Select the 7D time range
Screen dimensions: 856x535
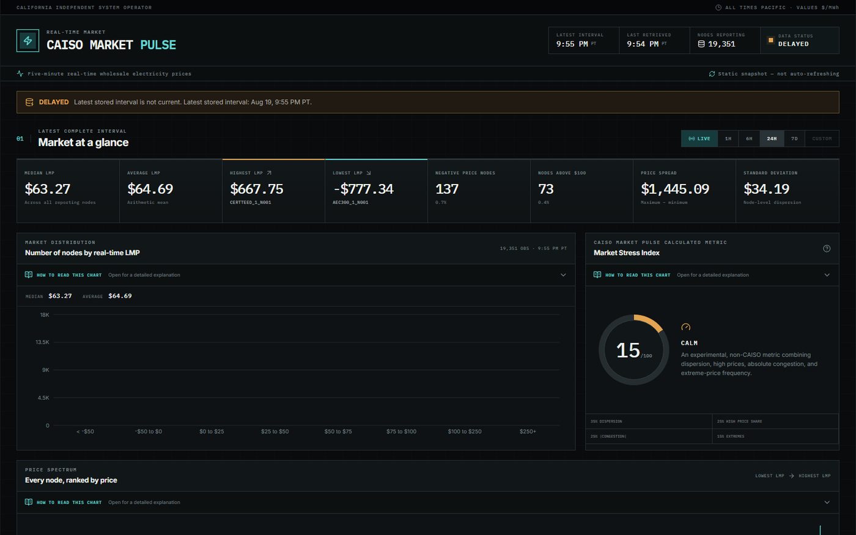coord(794,139)
